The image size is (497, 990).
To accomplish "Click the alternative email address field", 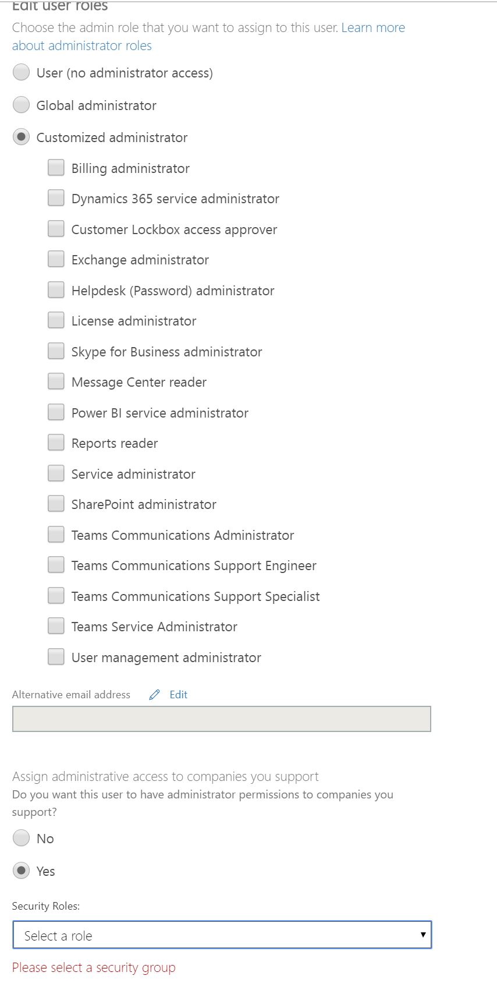I will (221, 719).
